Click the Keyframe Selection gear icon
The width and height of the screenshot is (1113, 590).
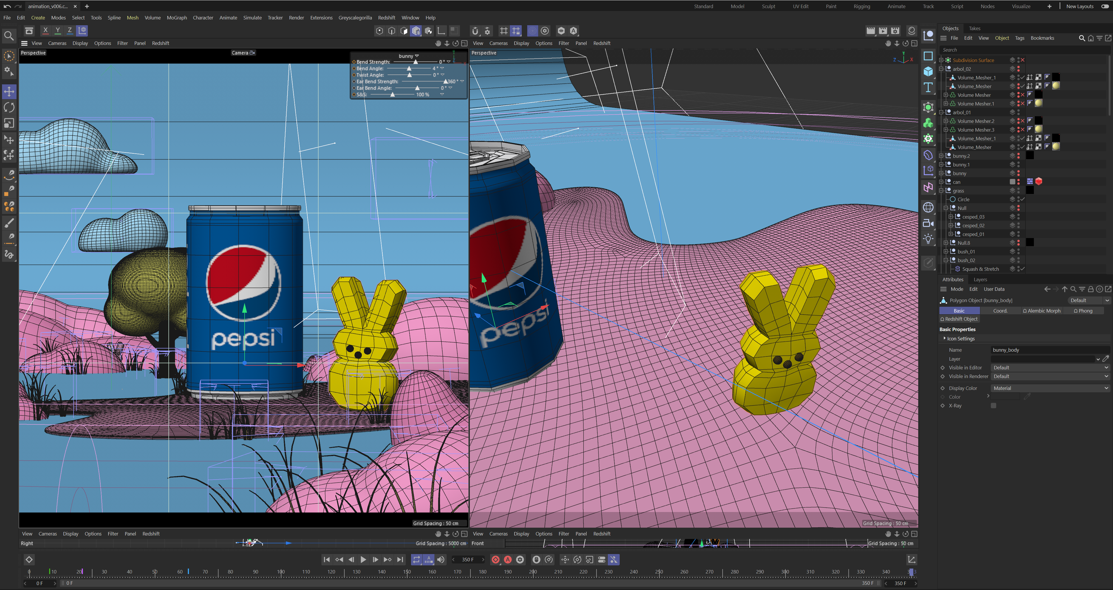coord(520,560)
